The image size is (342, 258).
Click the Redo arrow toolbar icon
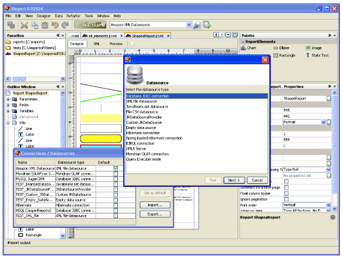(65, 25)
